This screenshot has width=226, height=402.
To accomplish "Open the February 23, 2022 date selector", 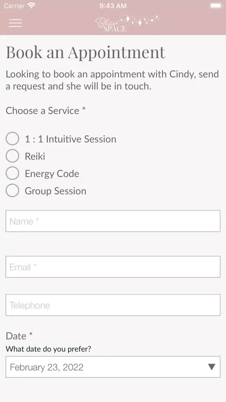I will point(113,367).
